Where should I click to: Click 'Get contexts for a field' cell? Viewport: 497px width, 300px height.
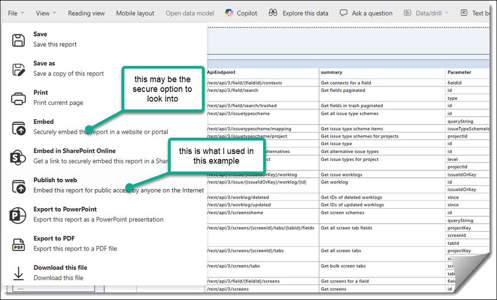[382, 83]
